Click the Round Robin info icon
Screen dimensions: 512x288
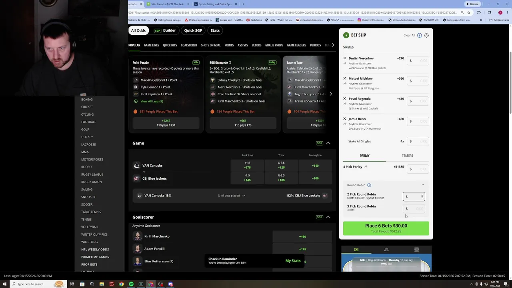(369, 185)
